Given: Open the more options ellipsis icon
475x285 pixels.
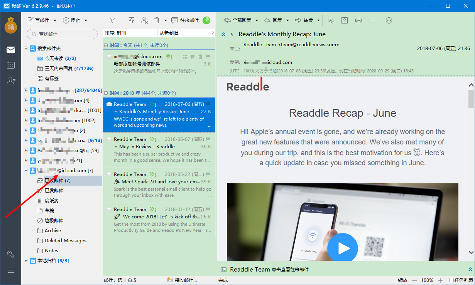Looking at the screenshot, I should 389,20.
